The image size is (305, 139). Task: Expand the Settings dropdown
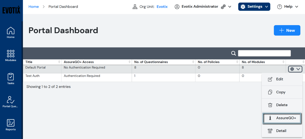[254, 7]
